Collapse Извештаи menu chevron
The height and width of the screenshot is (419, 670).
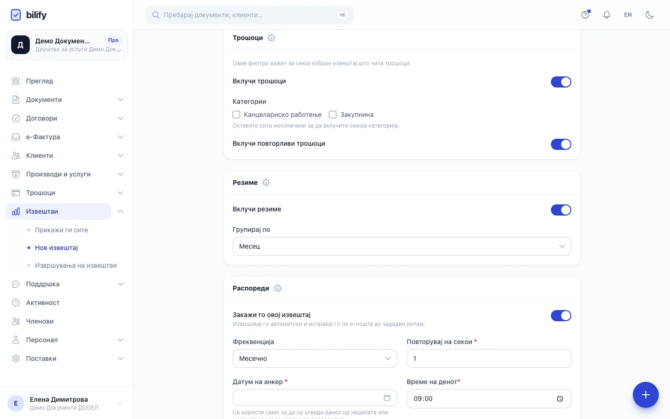point(121,211)
